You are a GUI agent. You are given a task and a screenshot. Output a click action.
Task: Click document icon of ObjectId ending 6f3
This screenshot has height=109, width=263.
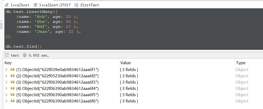point(12,82)
